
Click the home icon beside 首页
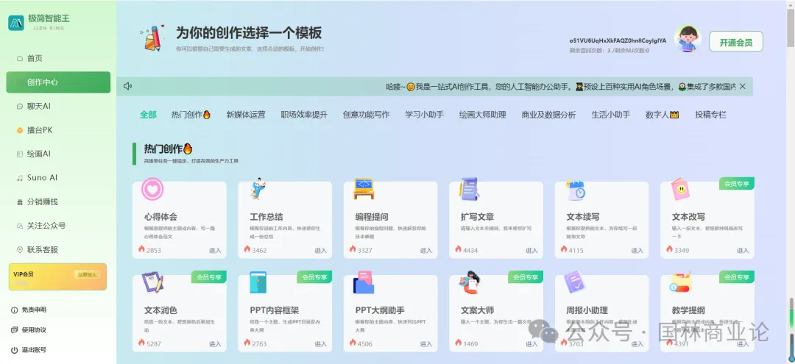tap(20, 58)
